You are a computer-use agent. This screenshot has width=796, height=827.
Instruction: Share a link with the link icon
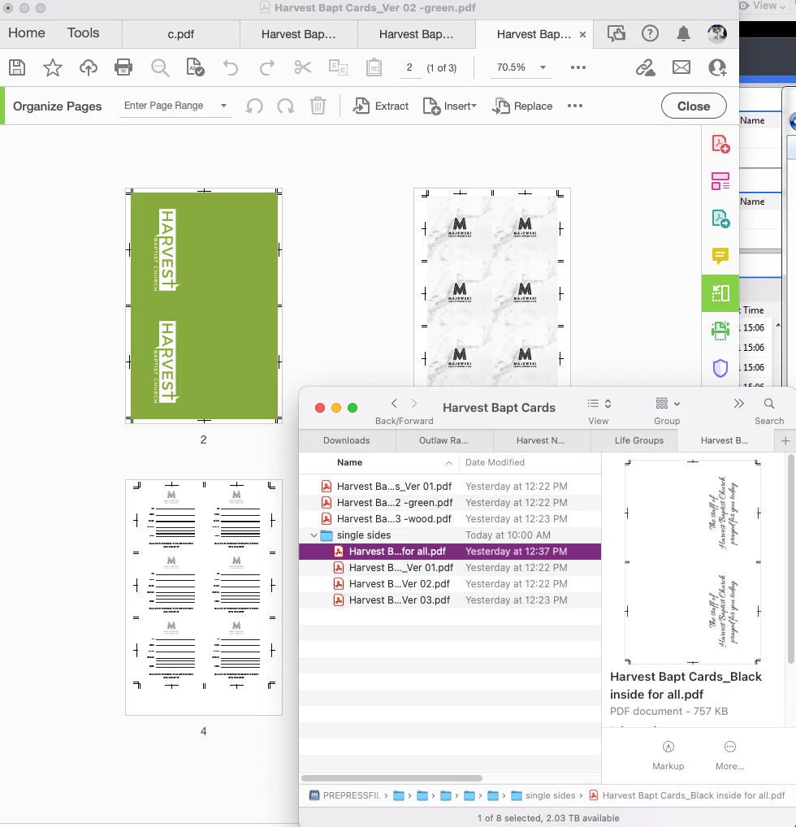pos(645,67)
